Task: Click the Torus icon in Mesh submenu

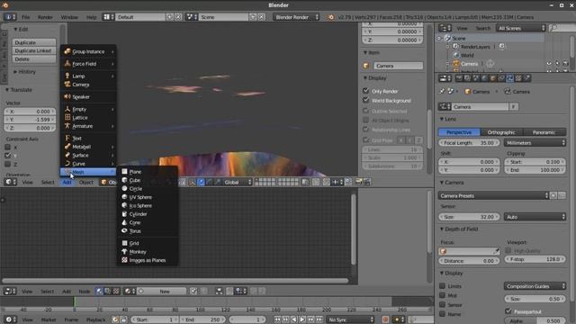Action: coord(124,230)
